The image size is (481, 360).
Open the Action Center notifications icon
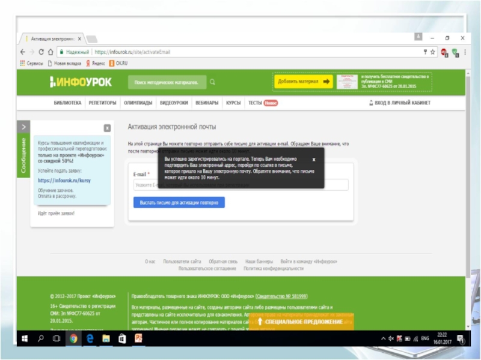460,339
